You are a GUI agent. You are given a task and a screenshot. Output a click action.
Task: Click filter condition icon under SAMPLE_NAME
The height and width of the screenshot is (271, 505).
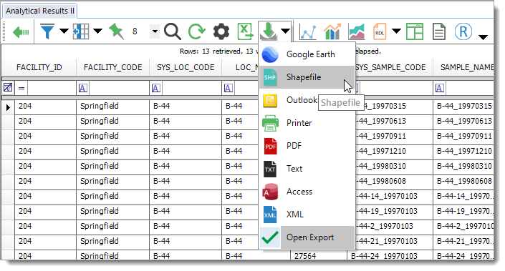(440, 88)
